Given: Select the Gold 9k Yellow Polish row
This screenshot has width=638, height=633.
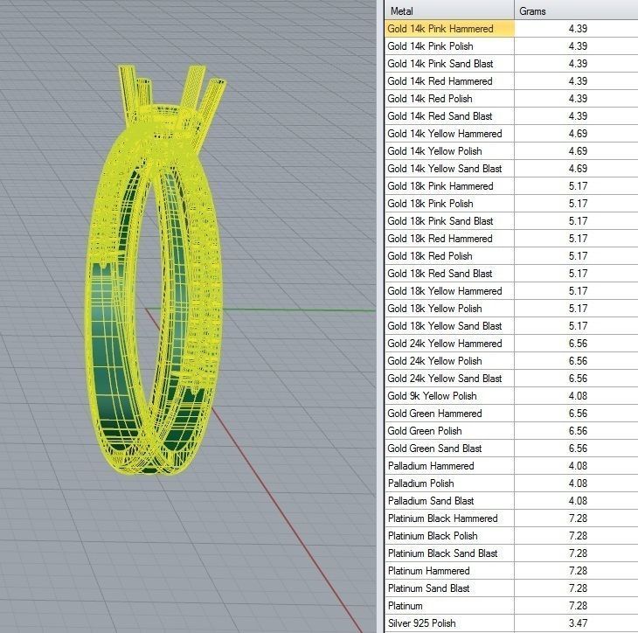Looking at the screenshot, I should [511, 396].
